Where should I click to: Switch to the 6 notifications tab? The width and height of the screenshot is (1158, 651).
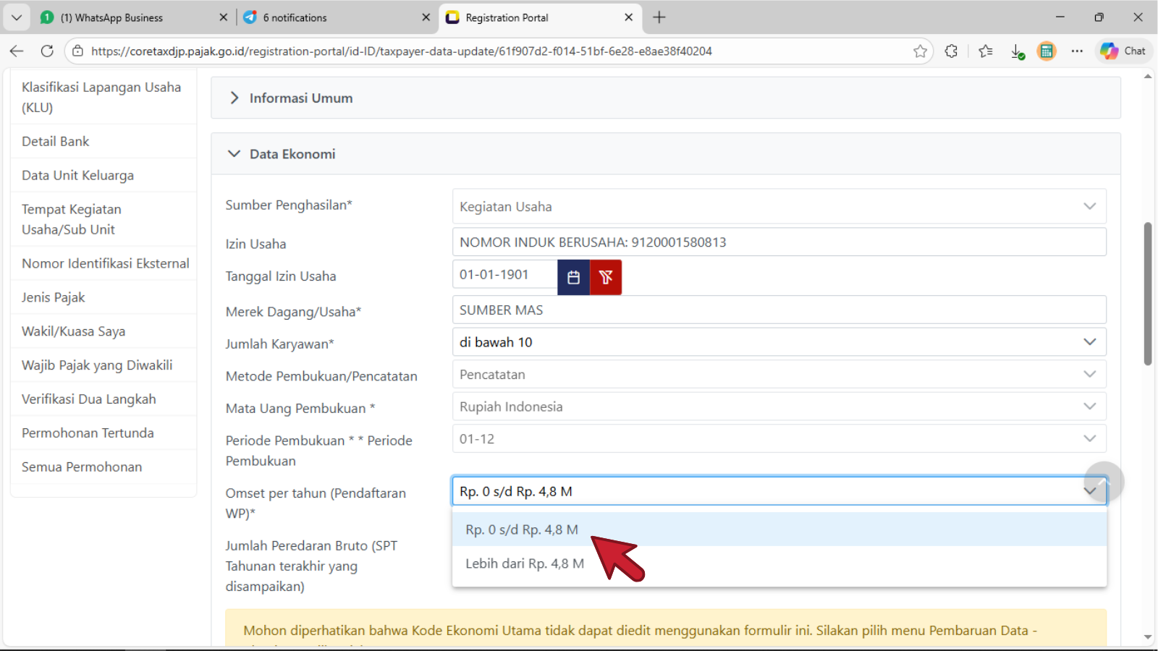[x=295, y=17]
